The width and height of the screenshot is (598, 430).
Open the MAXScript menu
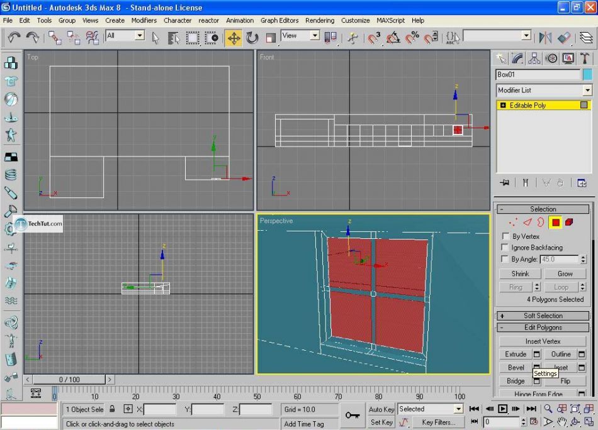[x=390, y=21]
